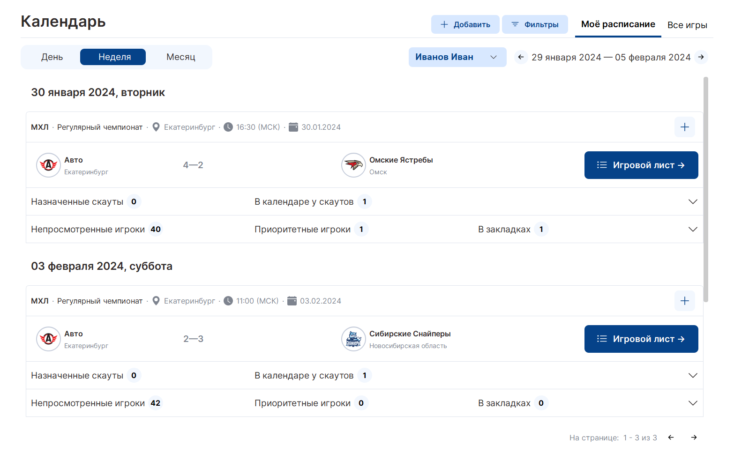Click the location pin icon in the 16:30 game row

[x=156, y=127]
